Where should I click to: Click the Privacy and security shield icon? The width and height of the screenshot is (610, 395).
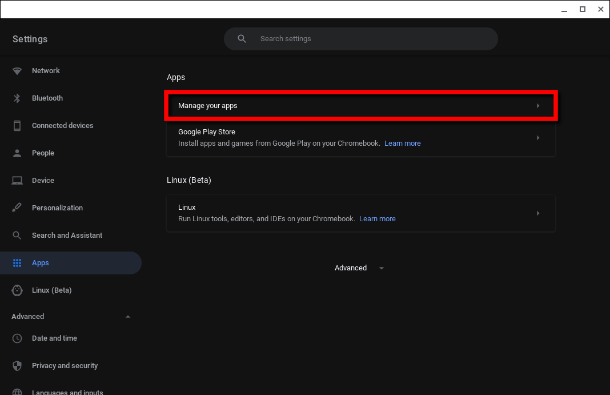click(17, 366)
